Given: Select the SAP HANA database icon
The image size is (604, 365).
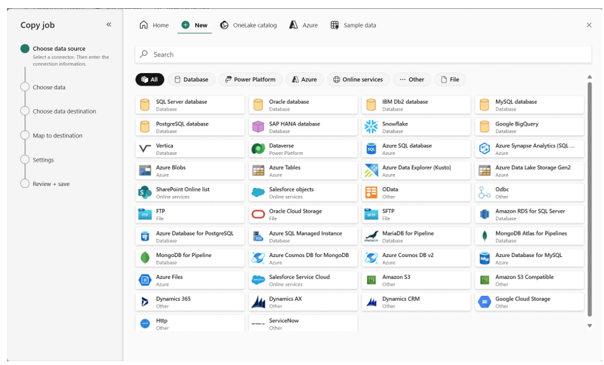Looking at the screenshot, I should [257, 127].
